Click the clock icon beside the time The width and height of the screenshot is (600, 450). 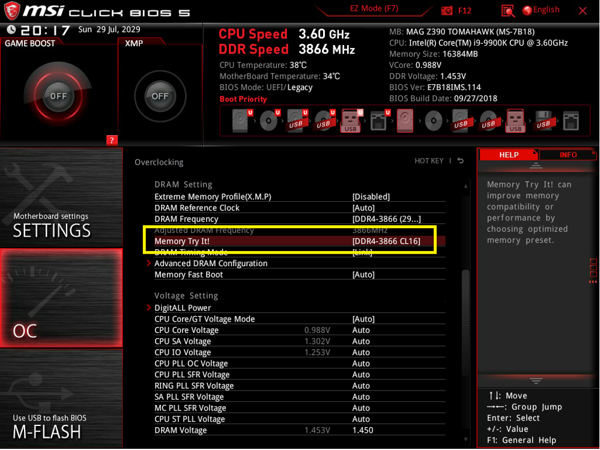click(x=11, y=29)
